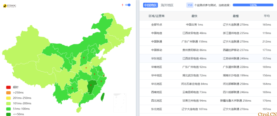Toggle the lightning marker switch
277x116 pixels.
pyautogui.click(x=128, y=5)
